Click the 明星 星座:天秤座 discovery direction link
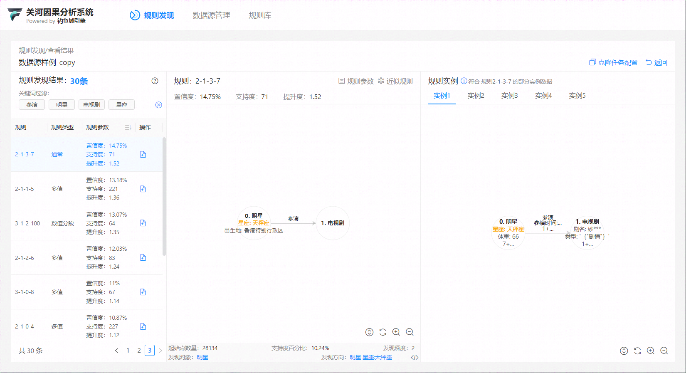The height and width of the screenshot is (373, 686). (371, 357)
